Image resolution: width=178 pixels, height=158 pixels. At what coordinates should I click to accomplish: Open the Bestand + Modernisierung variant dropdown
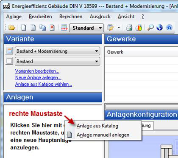tap(57, 51)
